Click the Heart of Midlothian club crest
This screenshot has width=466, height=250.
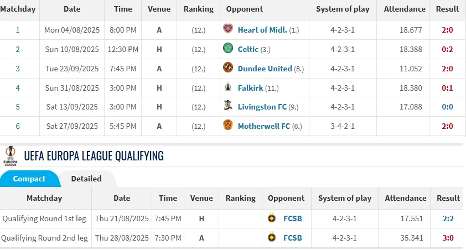pos(227,29)
